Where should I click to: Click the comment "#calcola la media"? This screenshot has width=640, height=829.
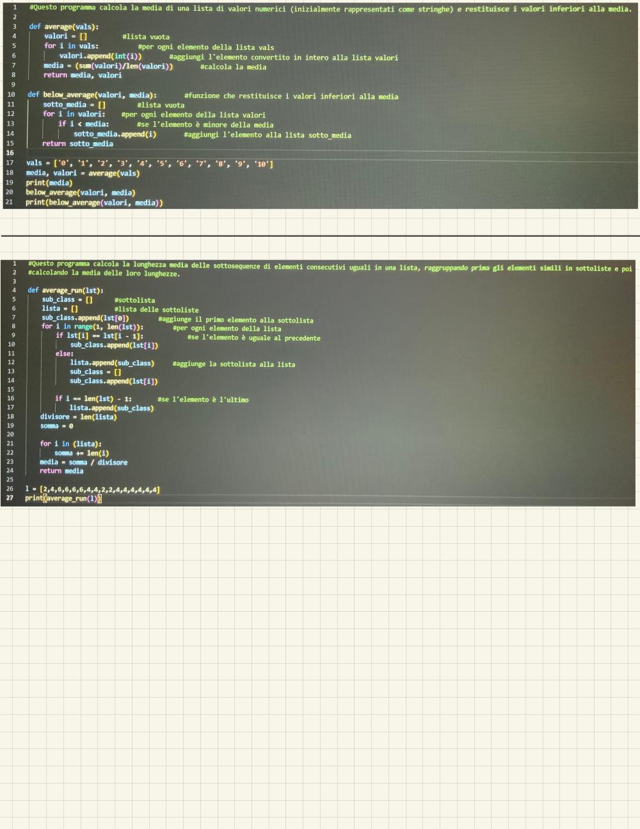coord(233,67)
